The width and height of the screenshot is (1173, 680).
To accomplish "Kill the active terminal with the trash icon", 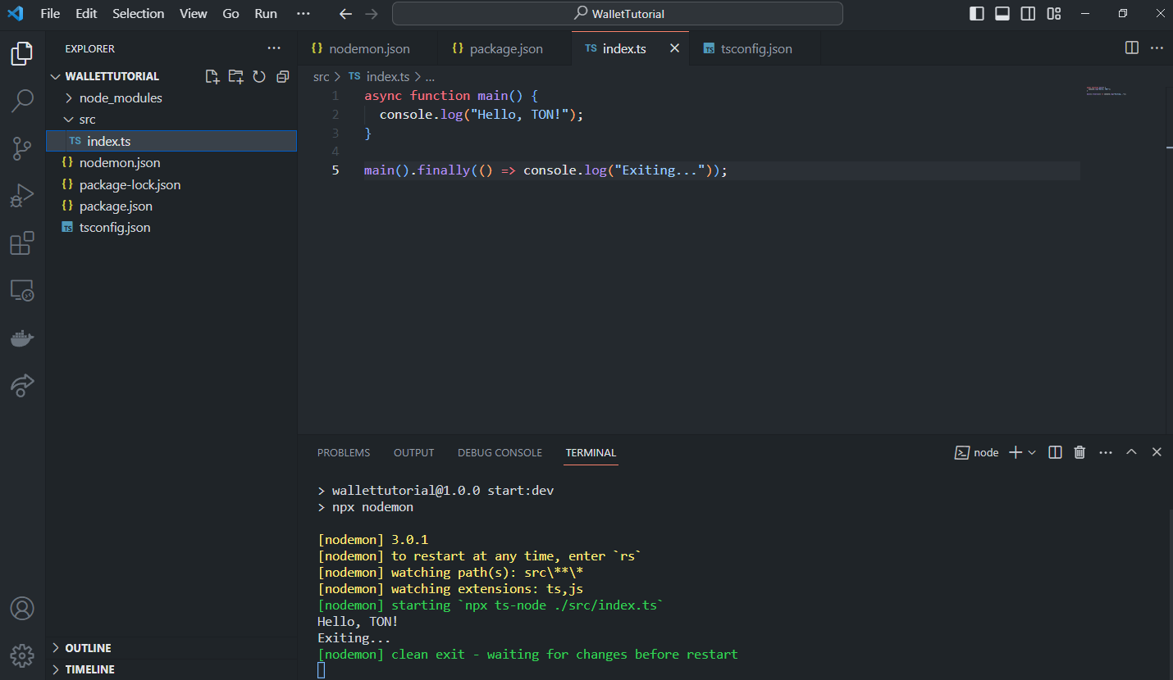I will click(1079, 451).
